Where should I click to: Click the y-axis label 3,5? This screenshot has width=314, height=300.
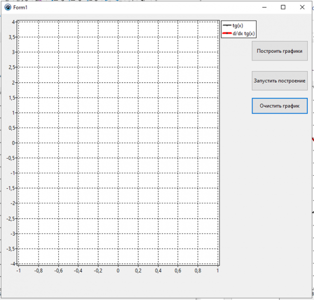pos(12,37)
